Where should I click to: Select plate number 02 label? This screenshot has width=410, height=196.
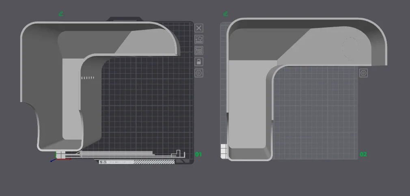point(363,154)
